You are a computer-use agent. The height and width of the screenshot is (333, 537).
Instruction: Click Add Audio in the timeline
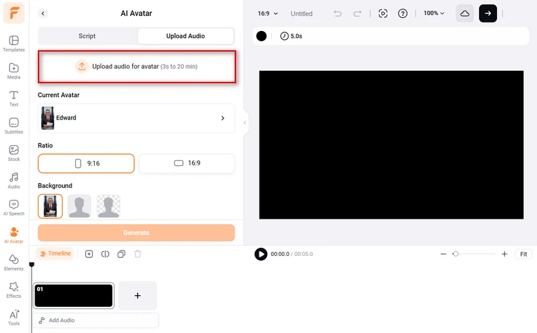click(x=96, y=321)
